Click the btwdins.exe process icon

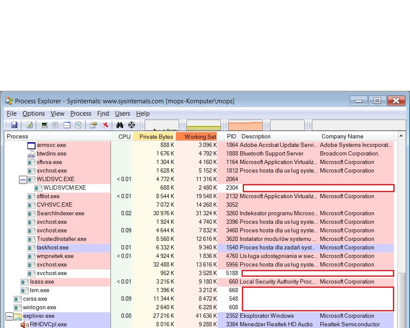click(32, 154)
